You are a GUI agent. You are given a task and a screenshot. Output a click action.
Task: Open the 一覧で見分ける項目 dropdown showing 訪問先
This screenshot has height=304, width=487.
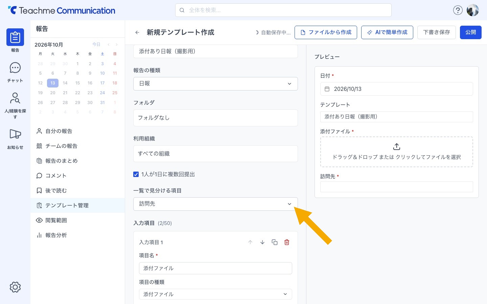pos(215,204)
